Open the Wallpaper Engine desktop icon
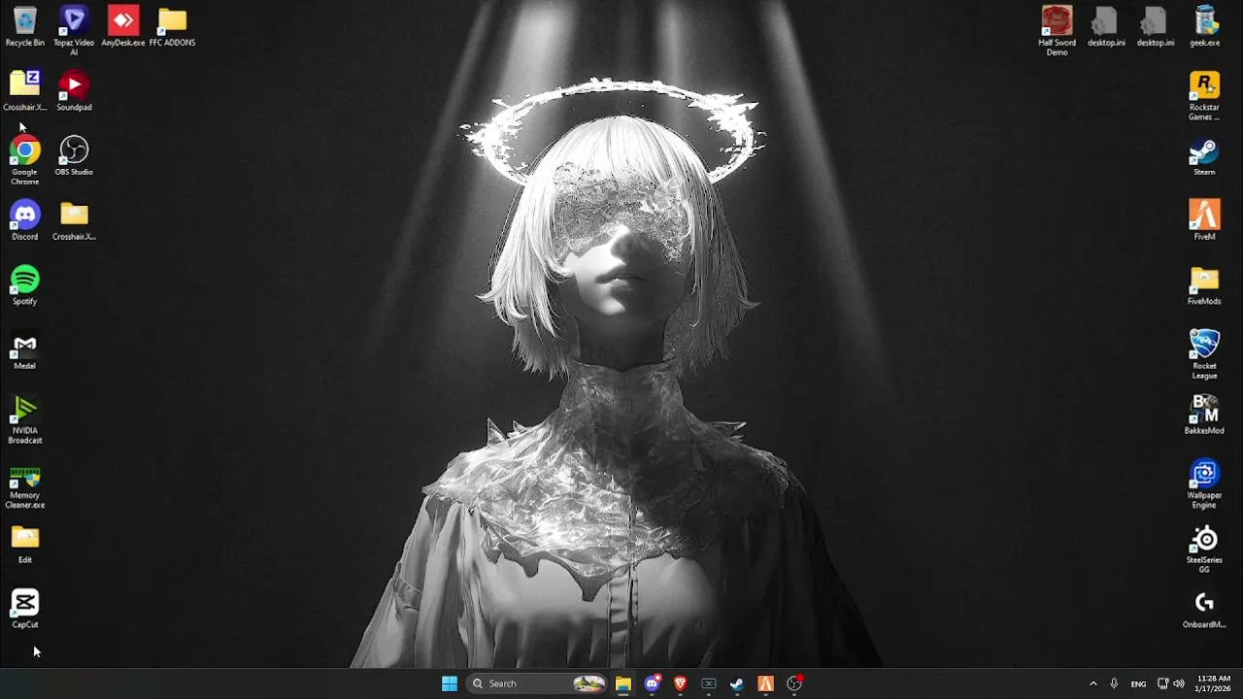The width and height of the screenshot is (1243, 699). (1204, 484)
